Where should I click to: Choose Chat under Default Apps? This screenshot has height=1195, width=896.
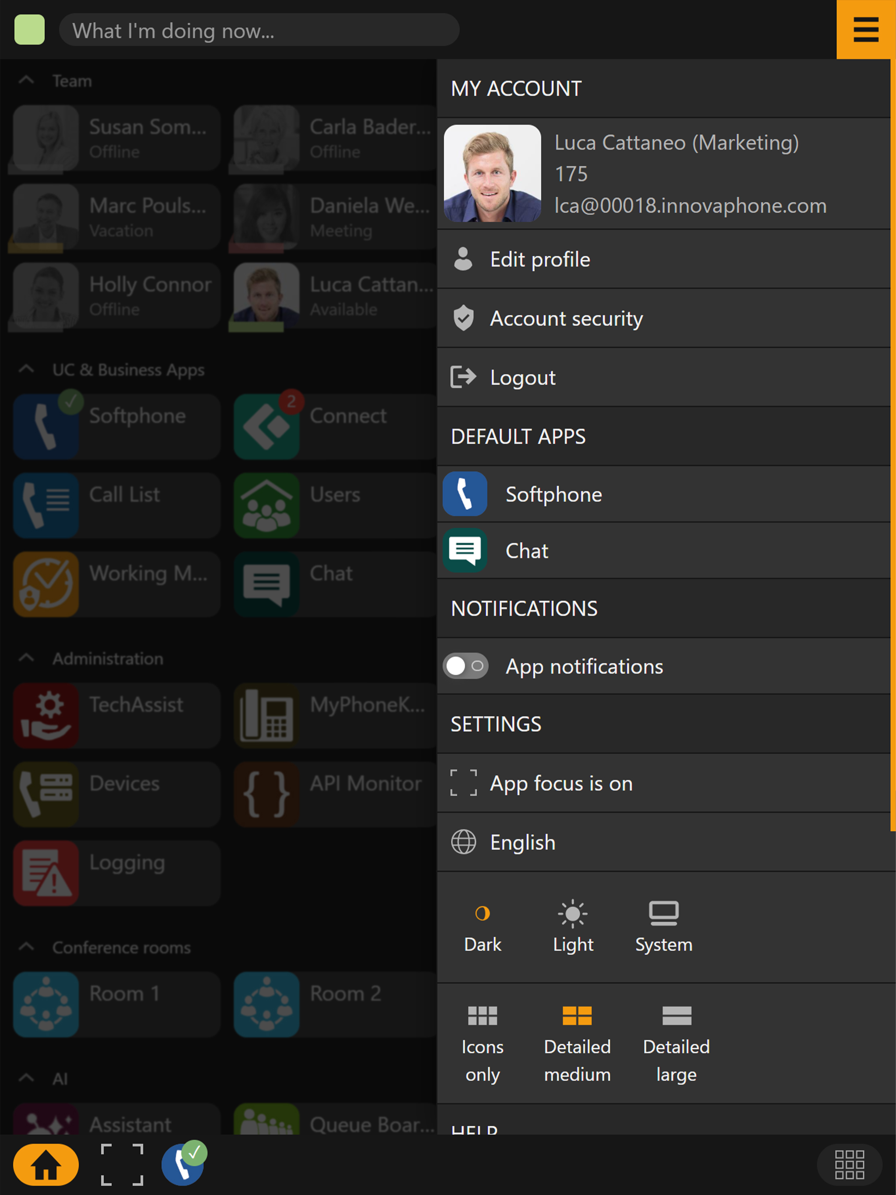pyautogui.click(x=664, y=551)
